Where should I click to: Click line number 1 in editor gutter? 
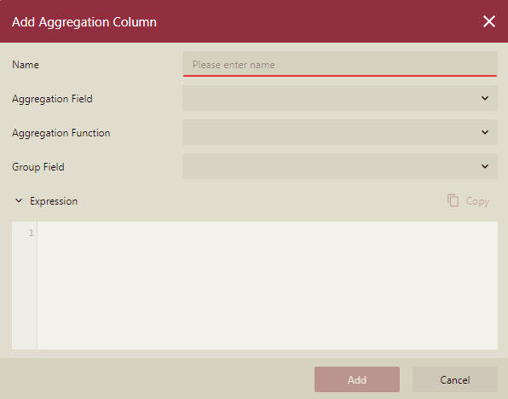coord(31,233)
